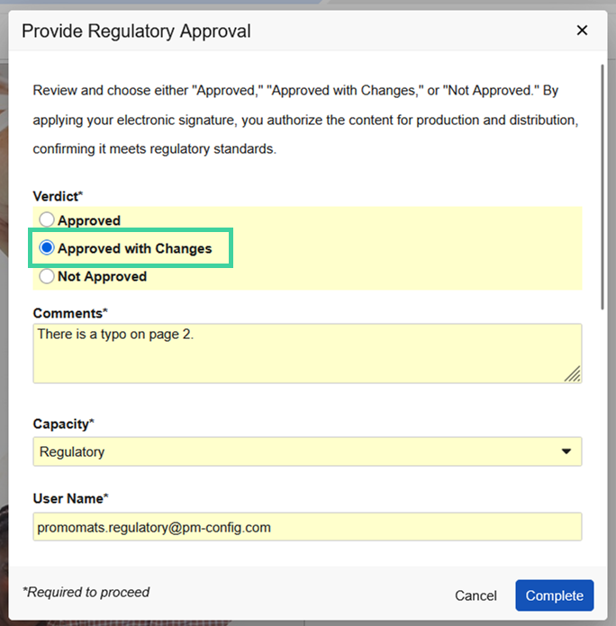
Task: Click the "*Required to proceed" note
Action: coord(86,592)
